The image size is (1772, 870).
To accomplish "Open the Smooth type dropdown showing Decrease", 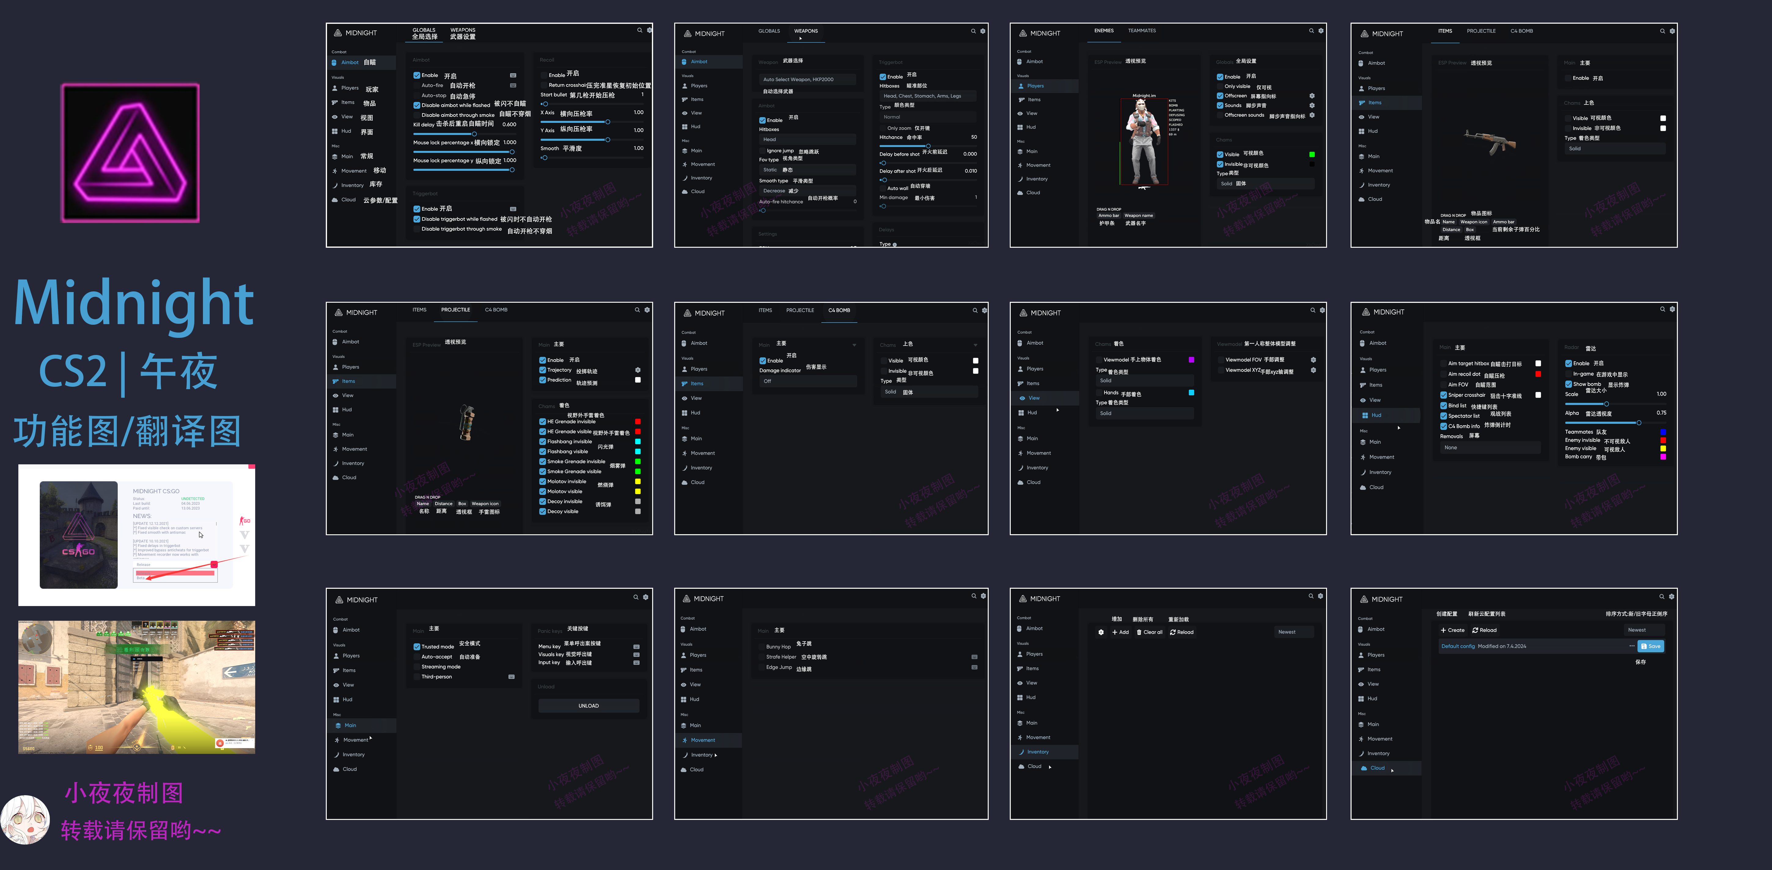I will (807, 191).
